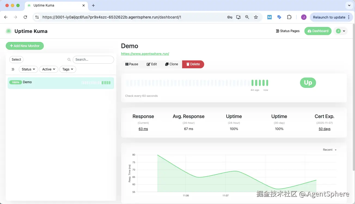355x204 pixels.
Task: Click the 63 ms current response link
Action: pyautogui.click(x=143, y=129)
